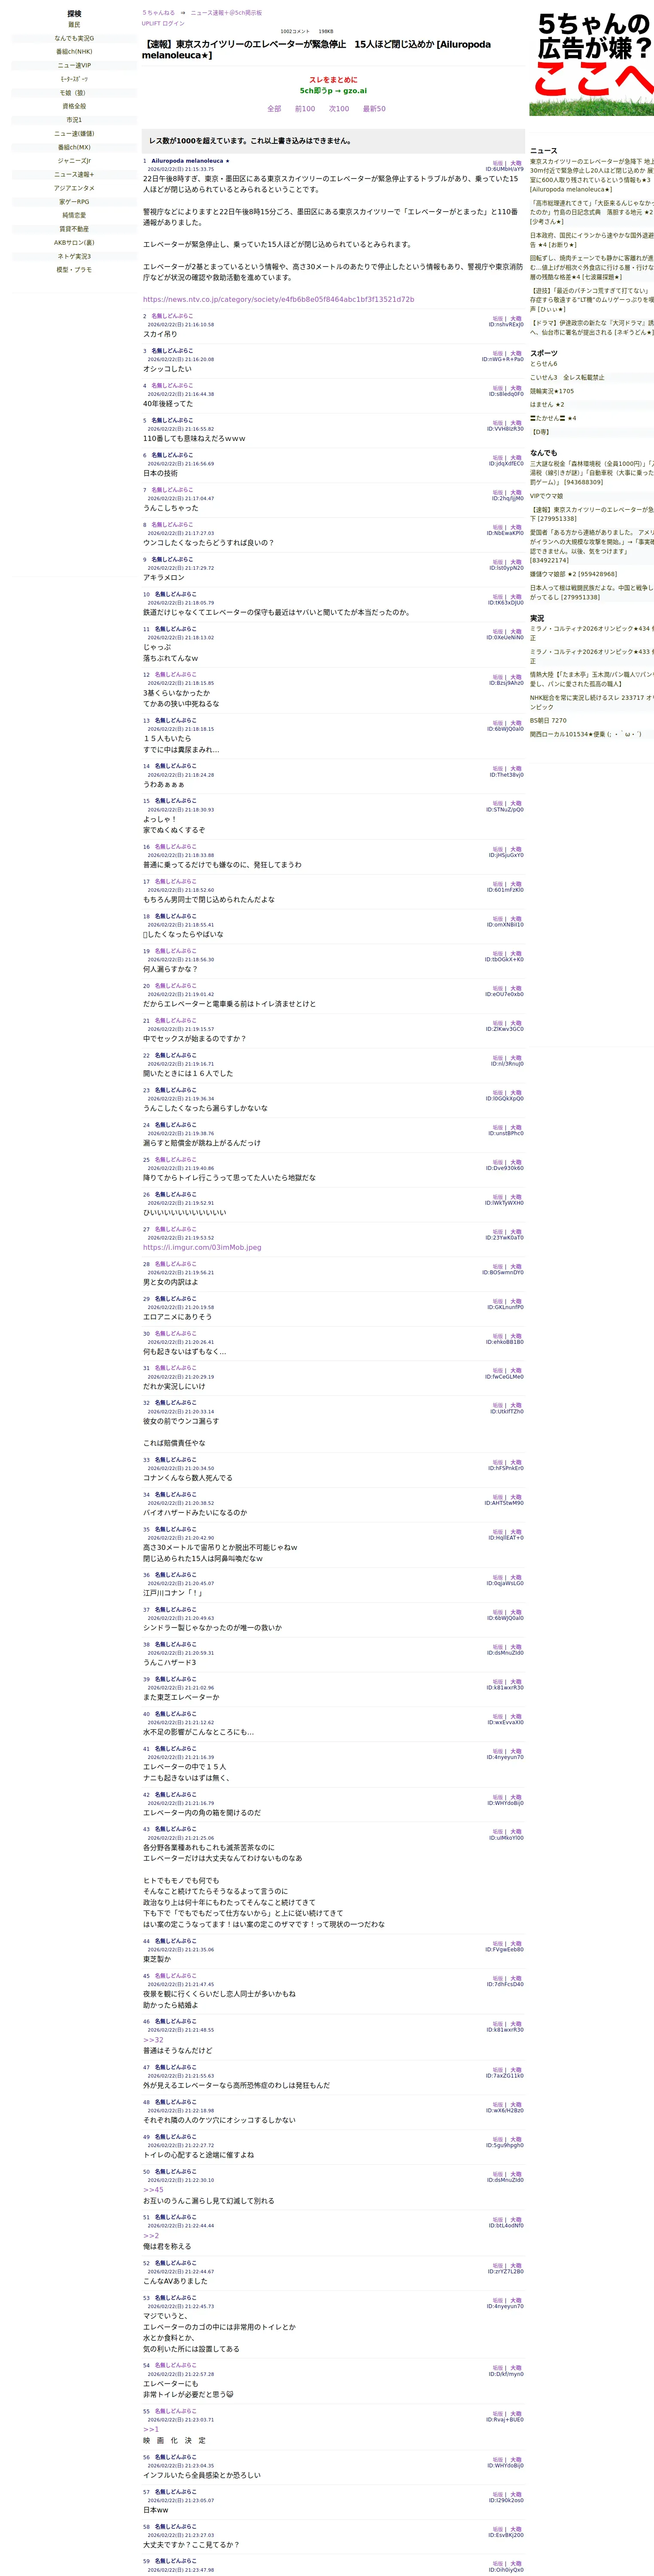Follow the >>1 anchor in post 55
654x2576 pixels.
point(151,2429)
